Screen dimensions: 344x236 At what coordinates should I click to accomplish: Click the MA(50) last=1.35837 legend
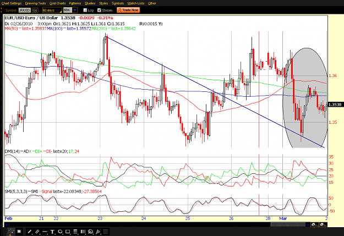click(25, 29)
